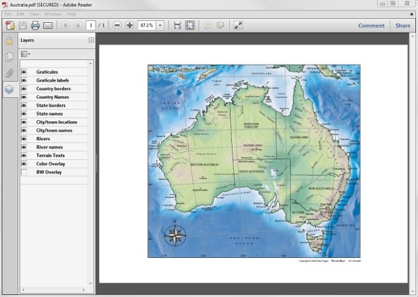
Task: Click the Save file icon
Action: [x=23, y=26]
